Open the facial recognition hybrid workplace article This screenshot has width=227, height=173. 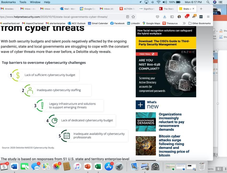[165, 32]
